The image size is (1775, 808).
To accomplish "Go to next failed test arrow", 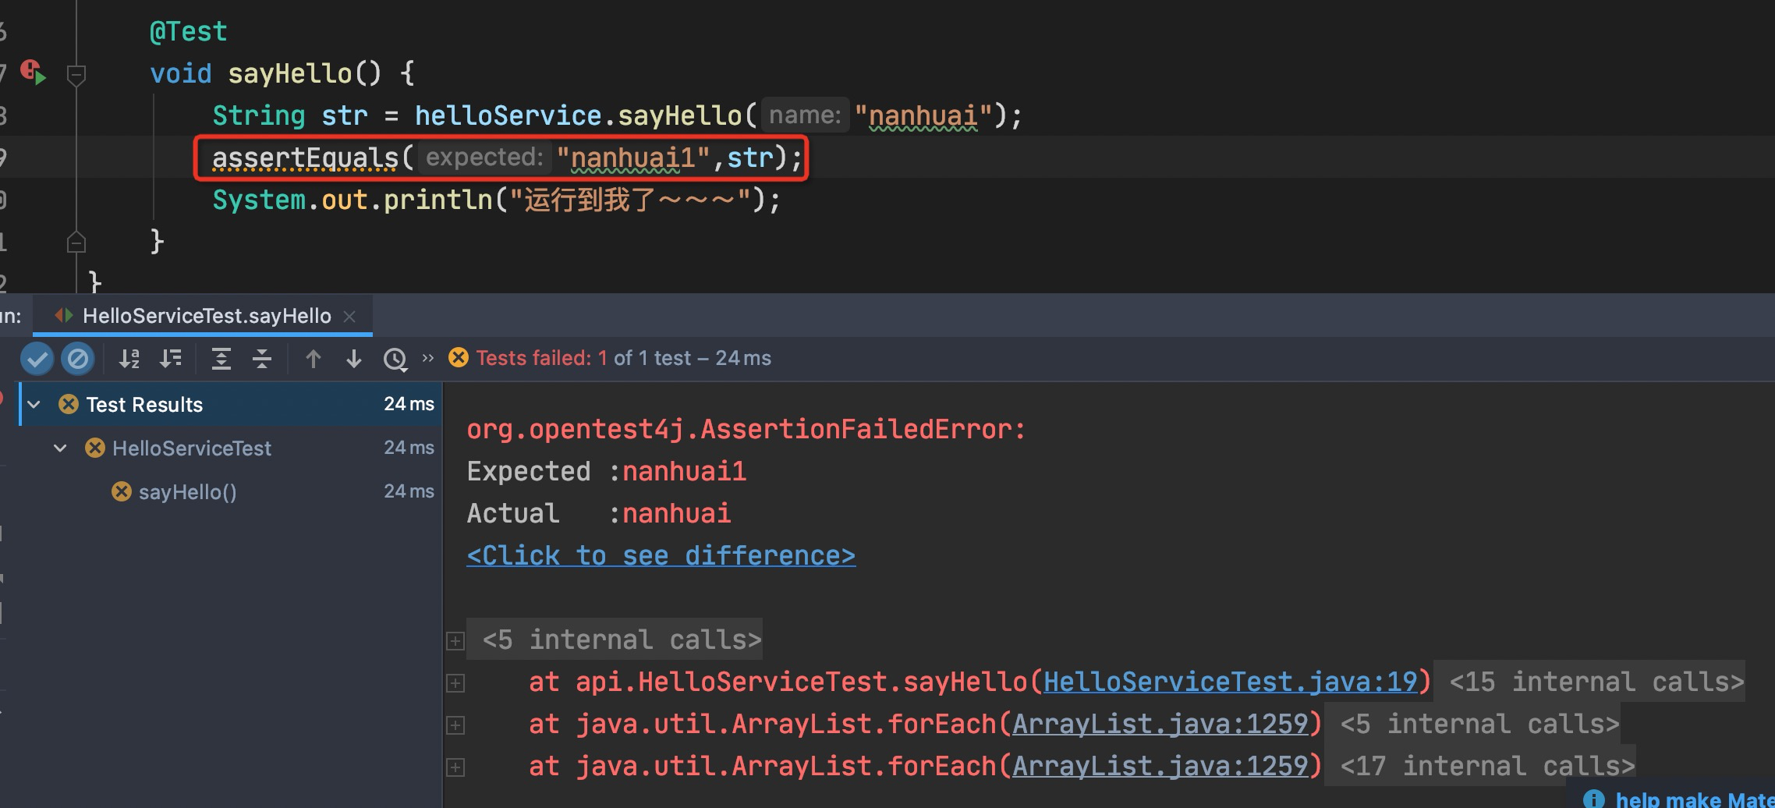I will (354, 359).
